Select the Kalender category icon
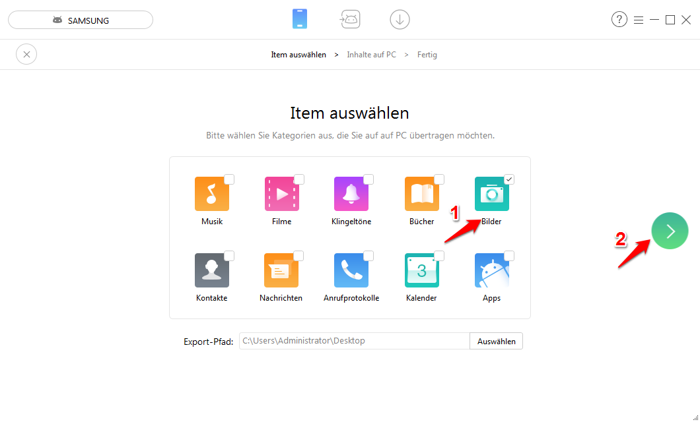 point(421,270)
